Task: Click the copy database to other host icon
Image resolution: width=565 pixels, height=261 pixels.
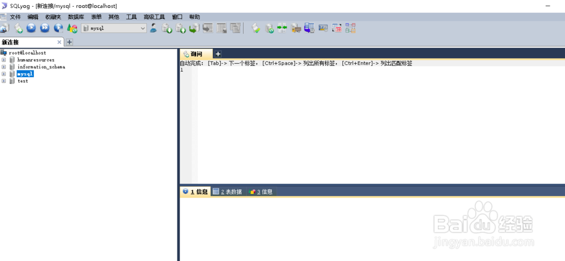Action: click(194, 28)
